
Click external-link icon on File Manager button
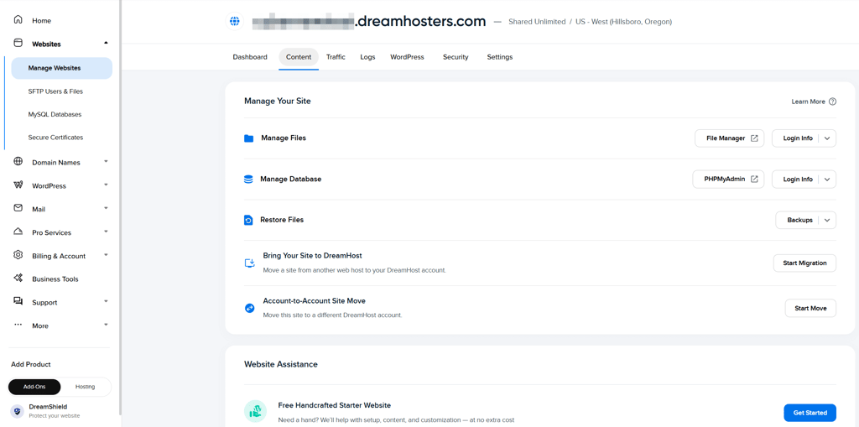[754, 138]
